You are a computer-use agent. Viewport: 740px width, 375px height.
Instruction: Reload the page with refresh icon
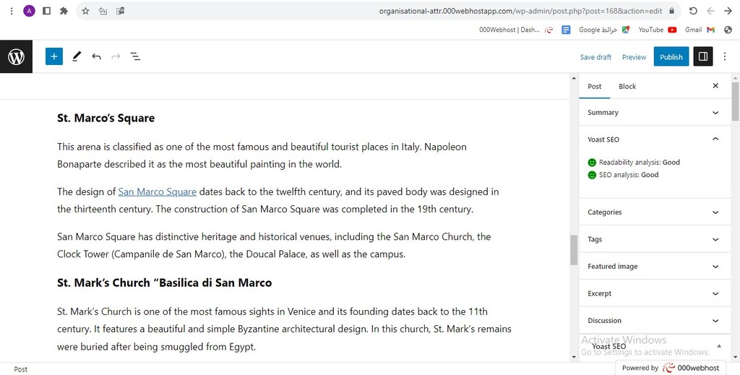point(693,11)
